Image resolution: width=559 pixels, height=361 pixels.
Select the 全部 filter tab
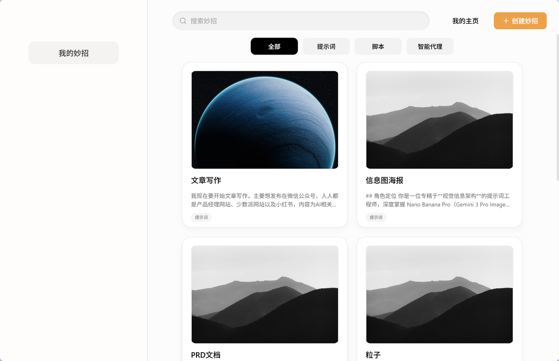[274, 46]
